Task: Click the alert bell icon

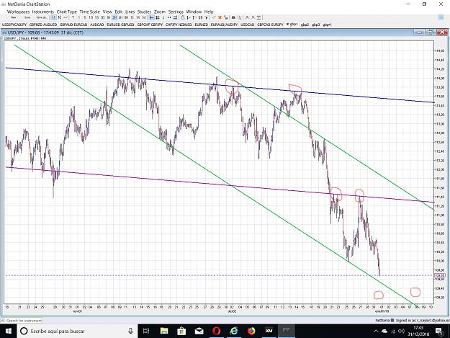Action: [x=183, y=17]
